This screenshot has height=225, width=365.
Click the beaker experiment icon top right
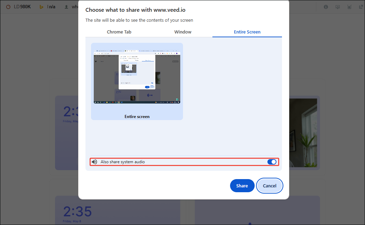coord(349,7)
